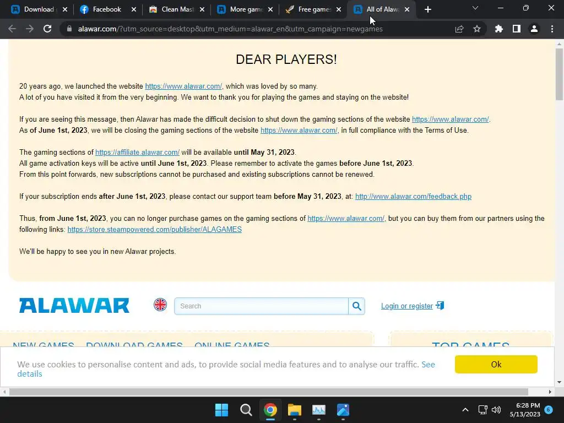This screenshot has height=423, width=564.
Task: Bookmark this page with star icon
Action: click(x=477, y=29)
